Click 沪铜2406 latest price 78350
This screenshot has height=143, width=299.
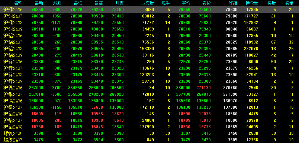tap(38, 9)
